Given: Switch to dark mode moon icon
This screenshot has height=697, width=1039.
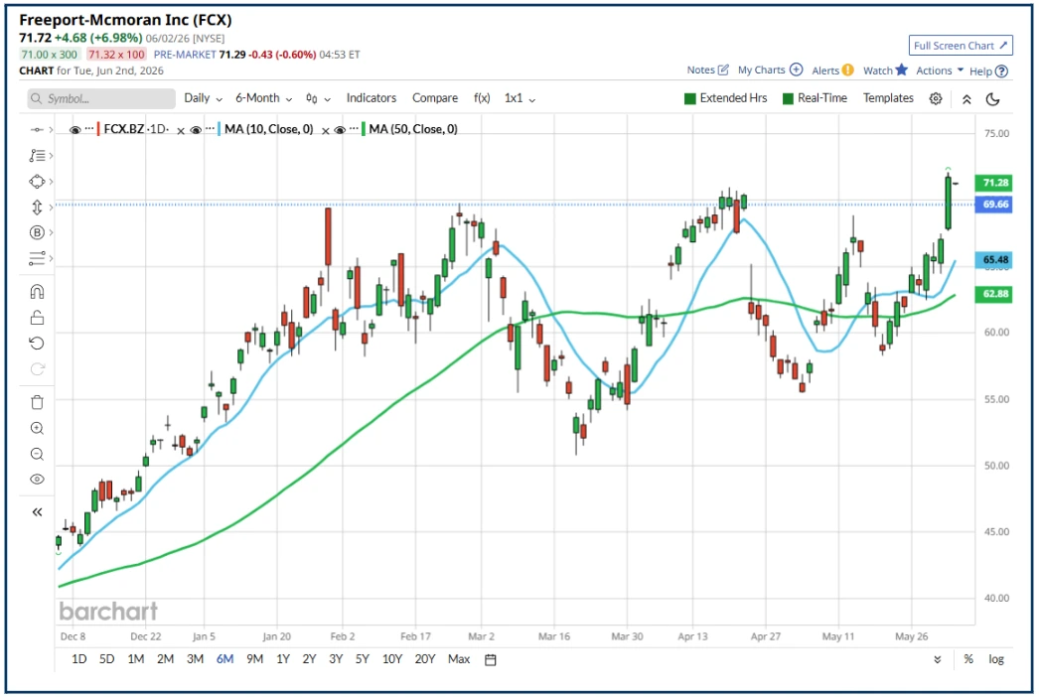Looking at the screenshot, I should pyautogui.click(x=992, y=99).
